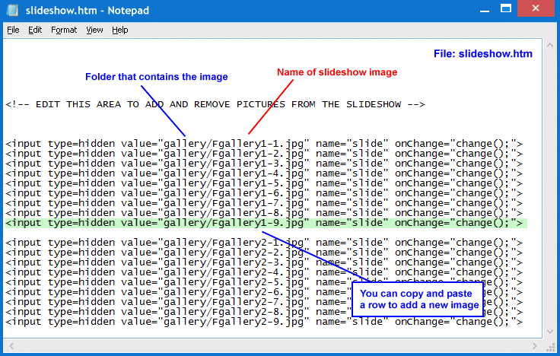
Task: Open the File menu
Action: click(x=13, y=30)
